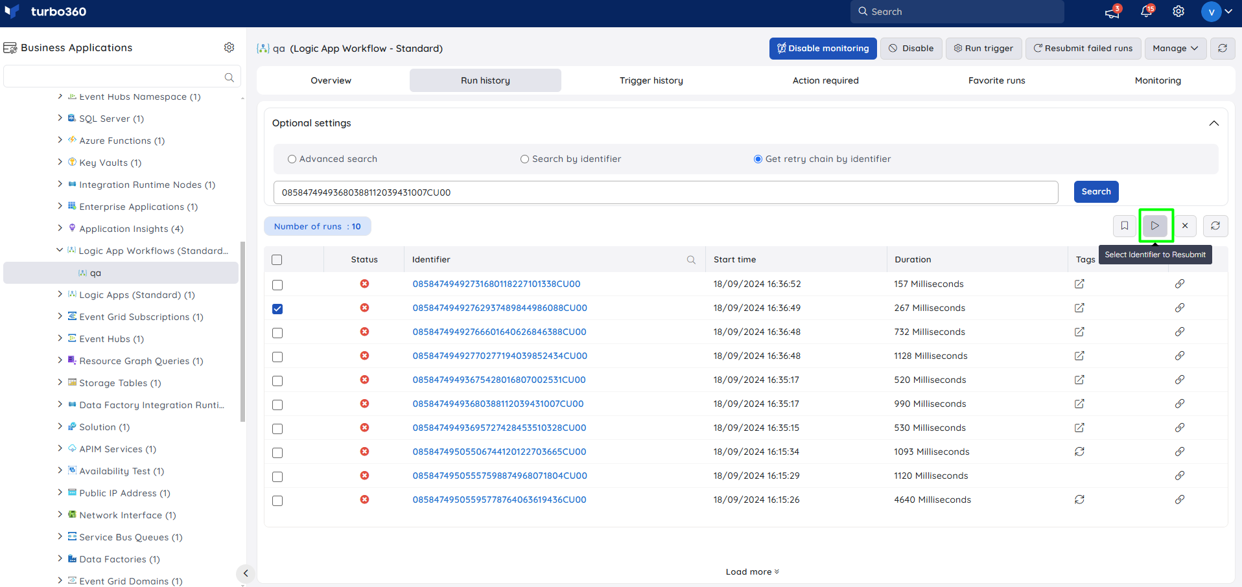This screenshot has width=1242, height=587.
Task: Open tag edit icon for run 16:36:52
Action: point(1079,284)
